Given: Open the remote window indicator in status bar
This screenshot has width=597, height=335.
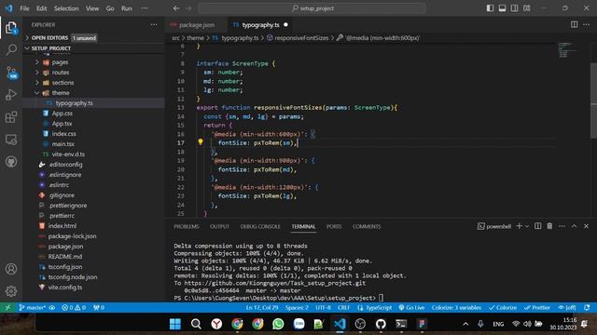Looking at the screenshot, I should (x=7, y=307).
